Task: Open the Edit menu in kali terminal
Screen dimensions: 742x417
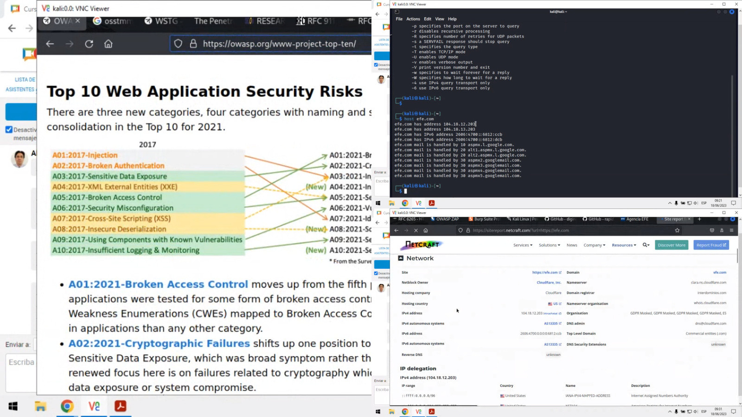Action: (x=428, y=19)
